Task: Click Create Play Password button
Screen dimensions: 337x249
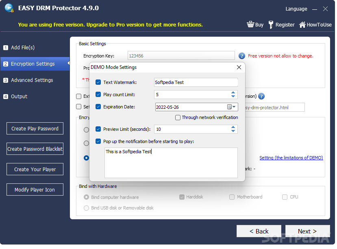Action: tap(35, 128)
